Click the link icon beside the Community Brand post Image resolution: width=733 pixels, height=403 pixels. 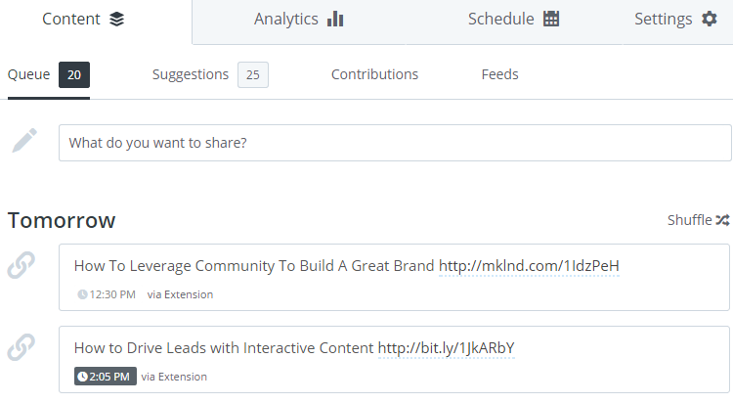pos(22,266)
